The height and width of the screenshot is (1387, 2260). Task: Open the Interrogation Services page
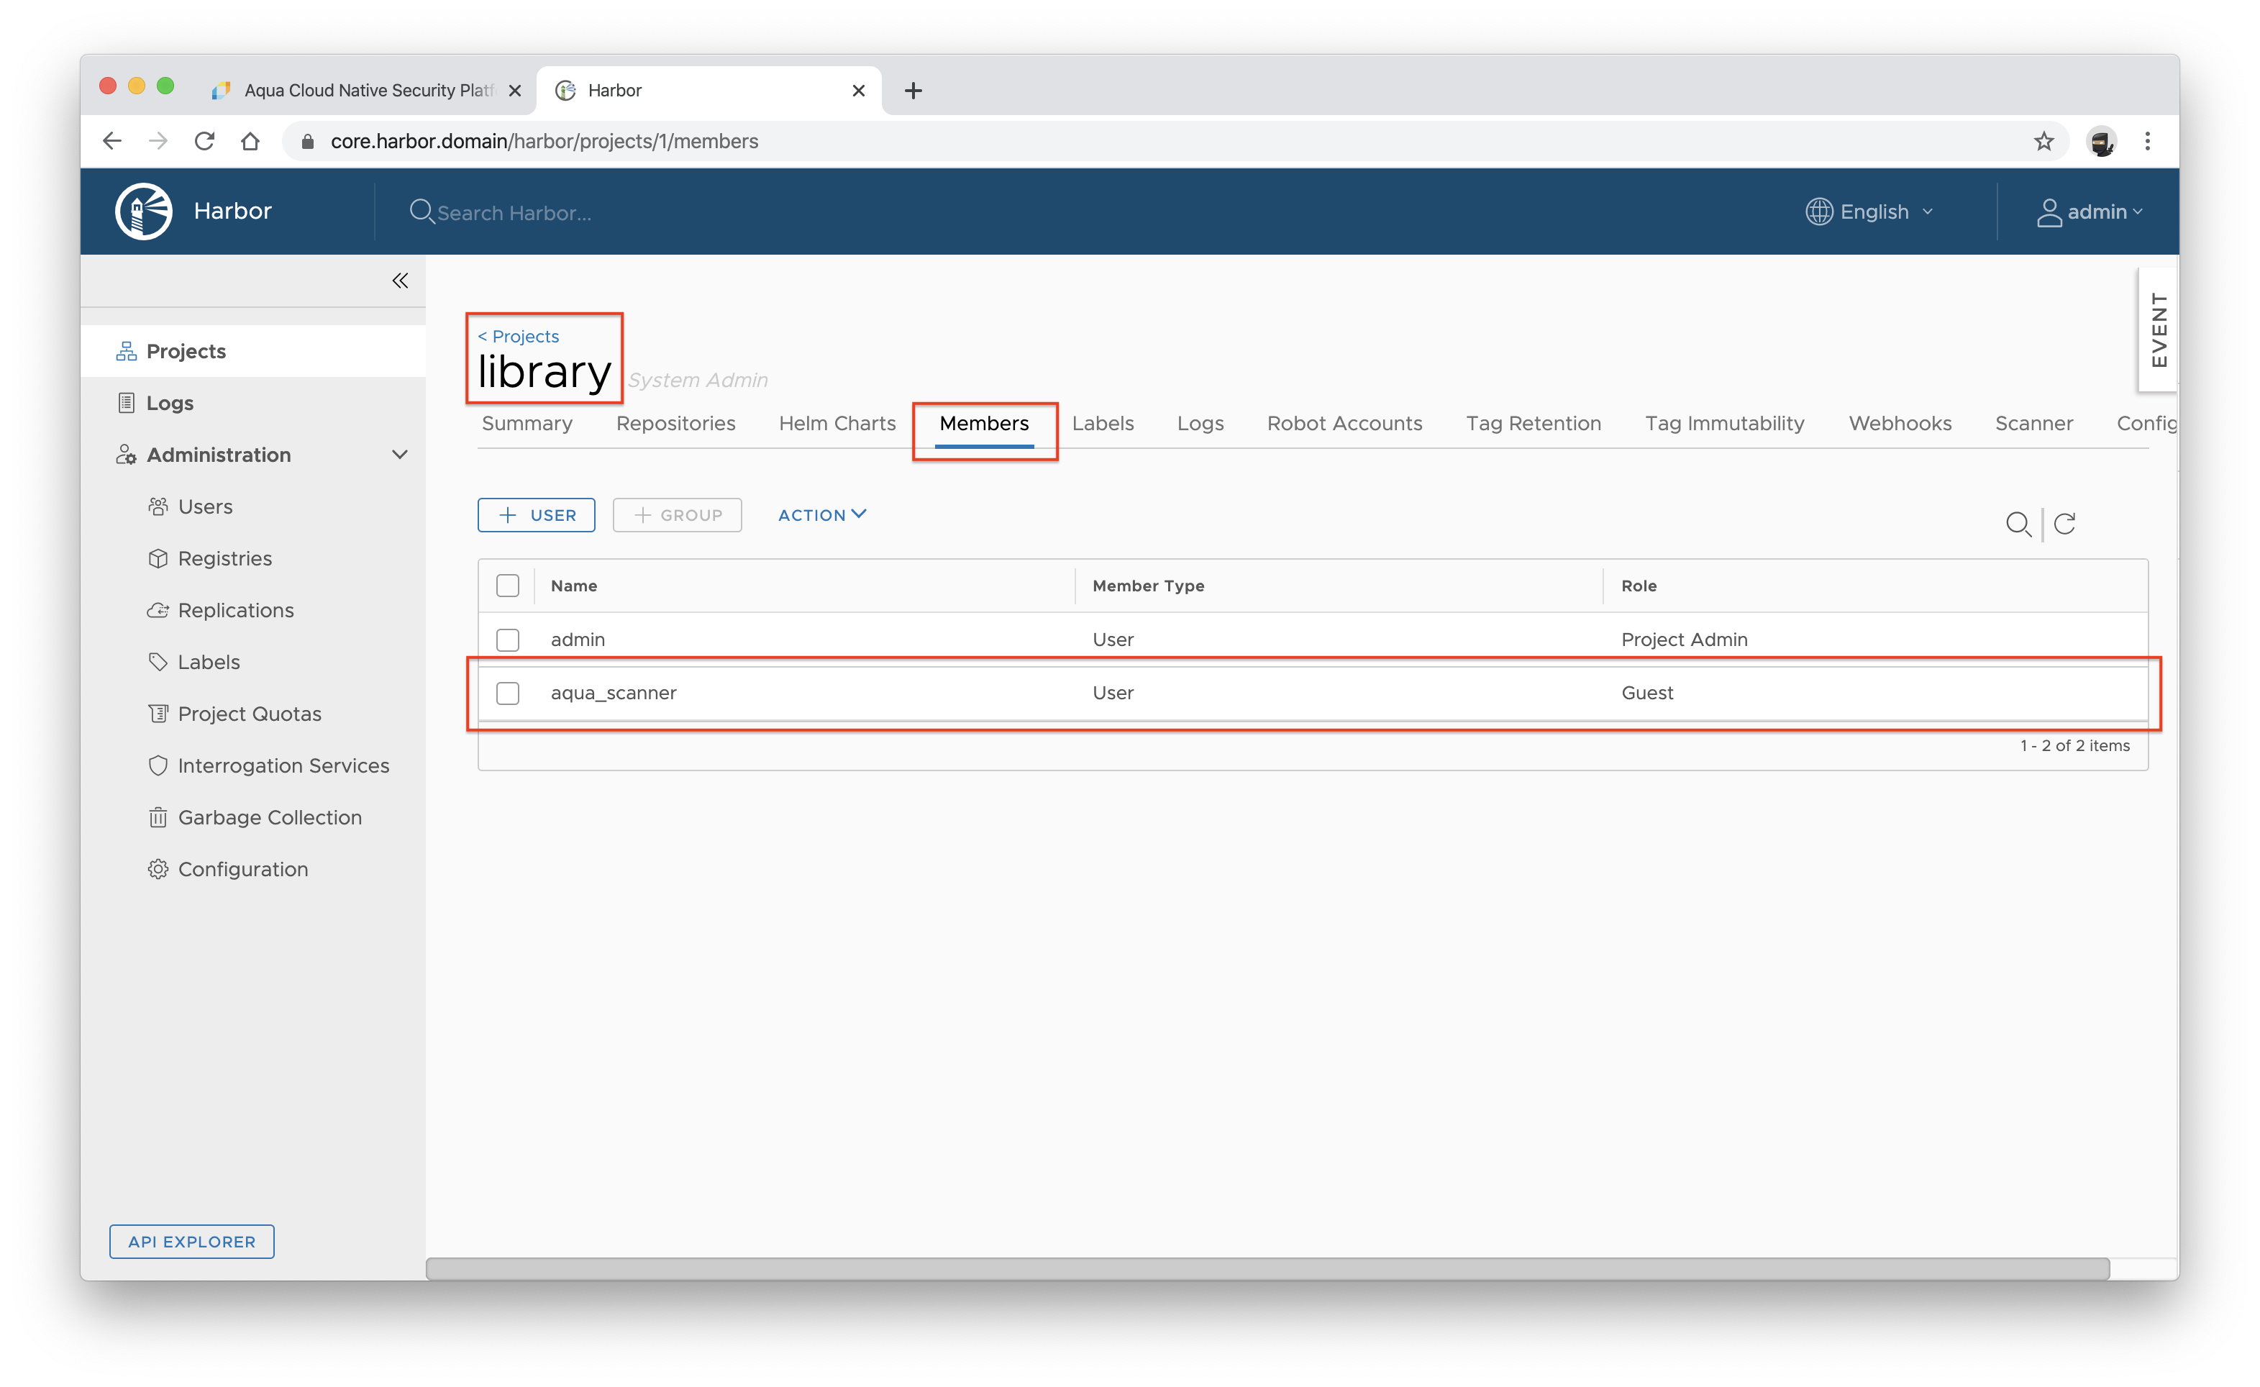click(x=283, y=765)
